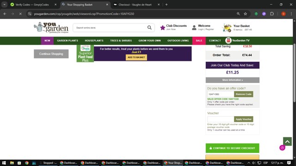Click the YouGarden logo

click(51, 28)
